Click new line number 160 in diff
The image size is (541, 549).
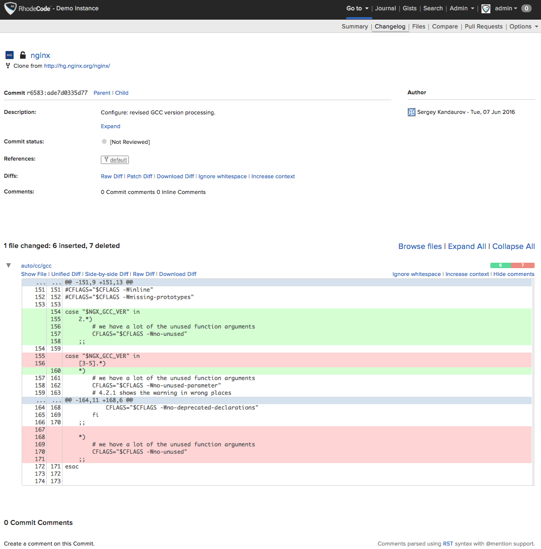(x=56, y=370)
